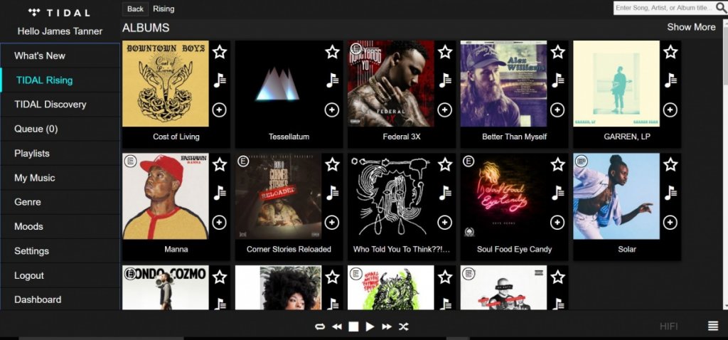Click the Rising breadcrumb label

(164, 9)
